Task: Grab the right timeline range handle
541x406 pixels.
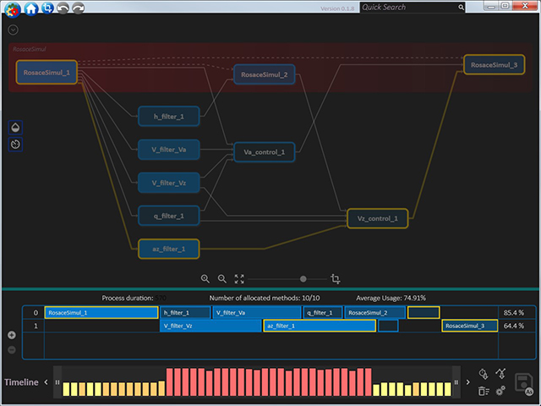Action: [456, 381]
